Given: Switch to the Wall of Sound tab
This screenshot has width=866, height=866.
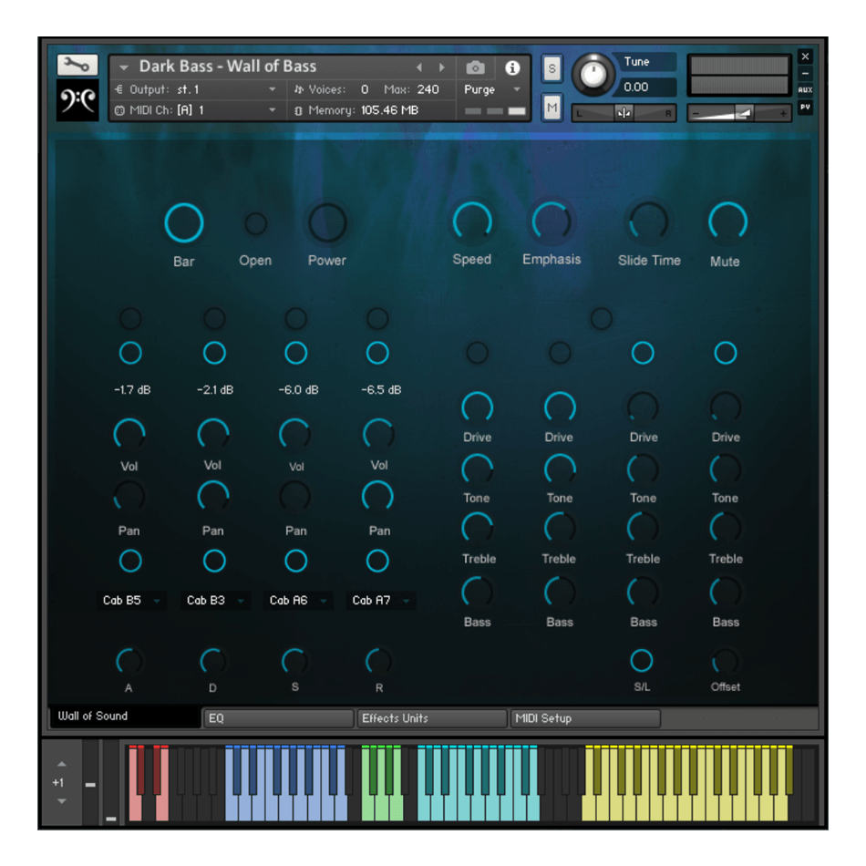Looking at the screenshot, I should 125,717.
